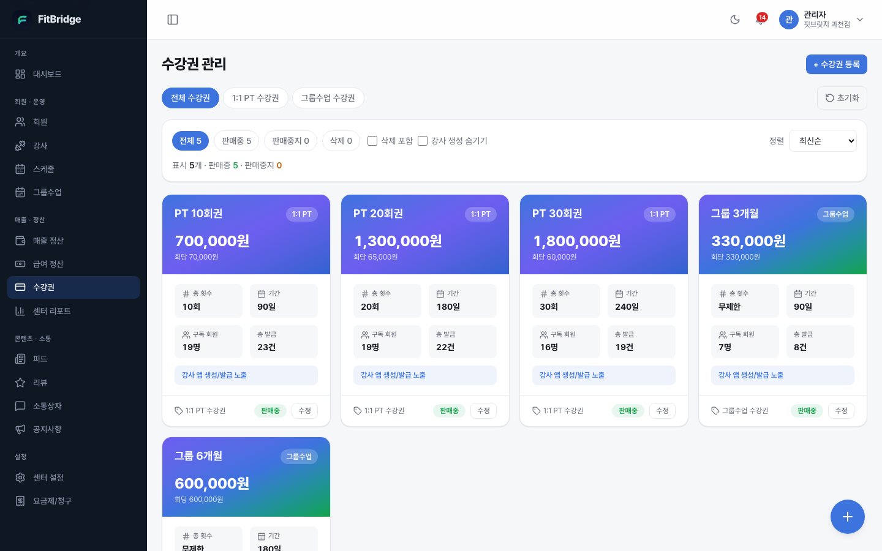Click 수정 on PT 30회권 card
Image resolution: width=882 pixels, height=551 pixels.
663,411
